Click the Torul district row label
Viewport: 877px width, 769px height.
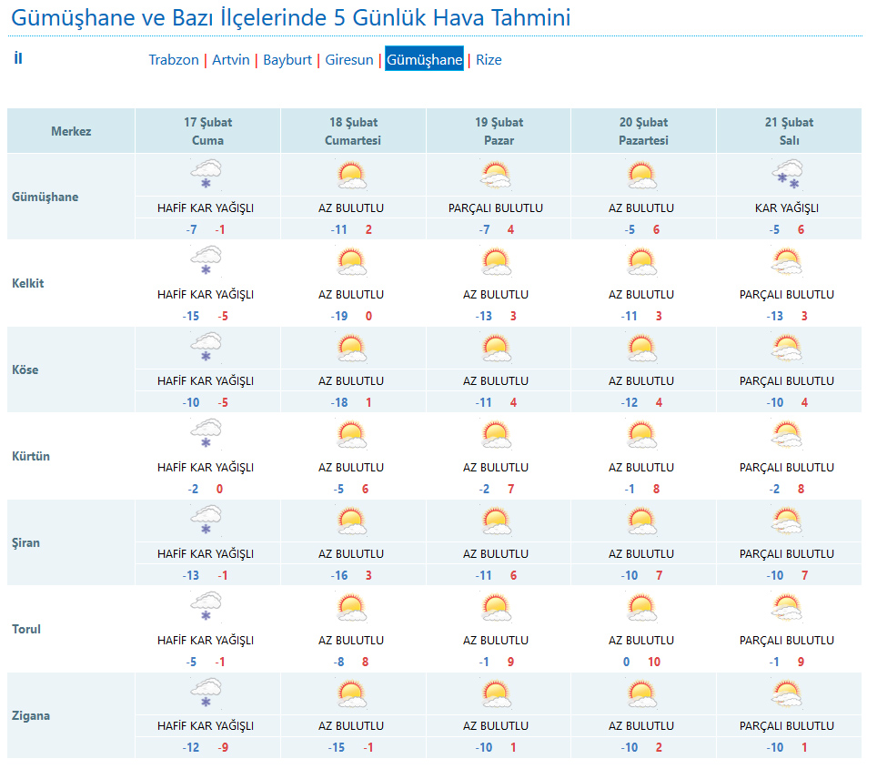click(x=26, y=629)
